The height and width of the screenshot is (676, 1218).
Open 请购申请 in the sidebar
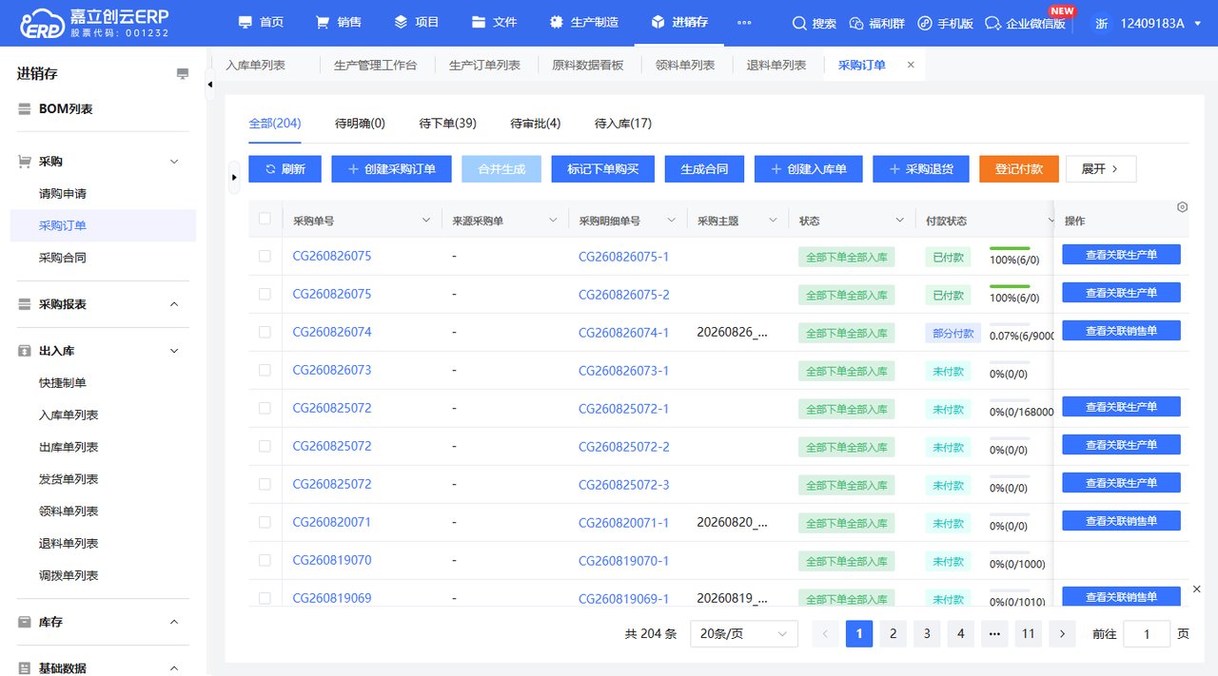(63, 194)
